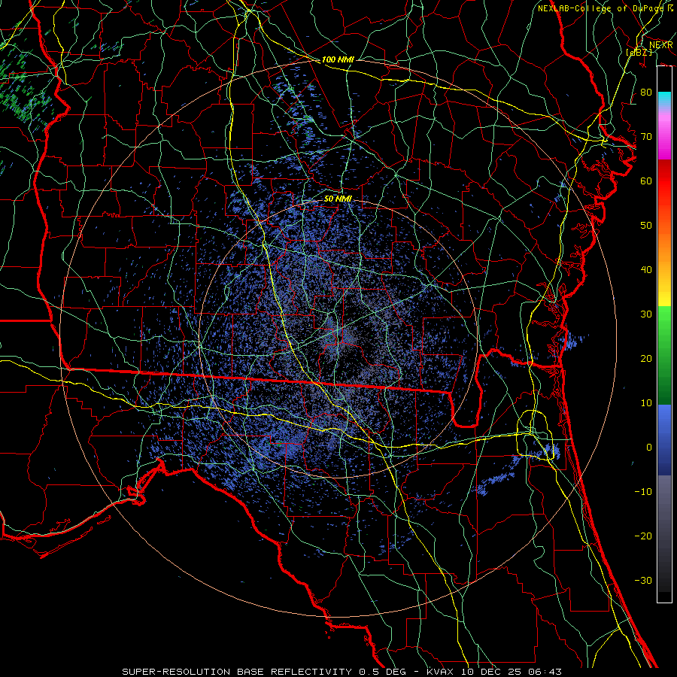Viewport: 677px width, 677px height.
Task: Click the -10 value on the color scale
Action: point(643,491)
